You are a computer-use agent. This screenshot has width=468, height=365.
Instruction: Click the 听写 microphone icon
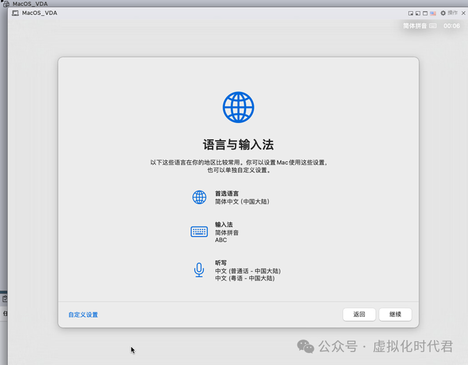(199, 270)
